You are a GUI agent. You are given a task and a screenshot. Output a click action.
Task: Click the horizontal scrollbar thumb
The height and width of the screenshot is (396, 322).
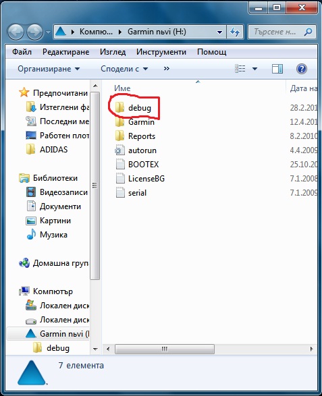click(165, 349)
